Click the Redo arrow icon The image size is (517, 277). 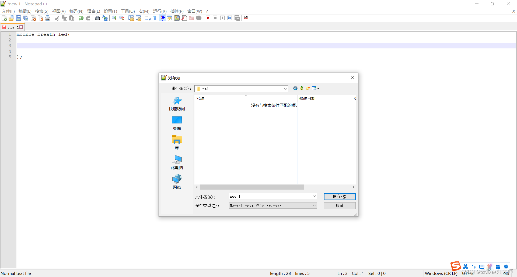[x=88, y=18]
